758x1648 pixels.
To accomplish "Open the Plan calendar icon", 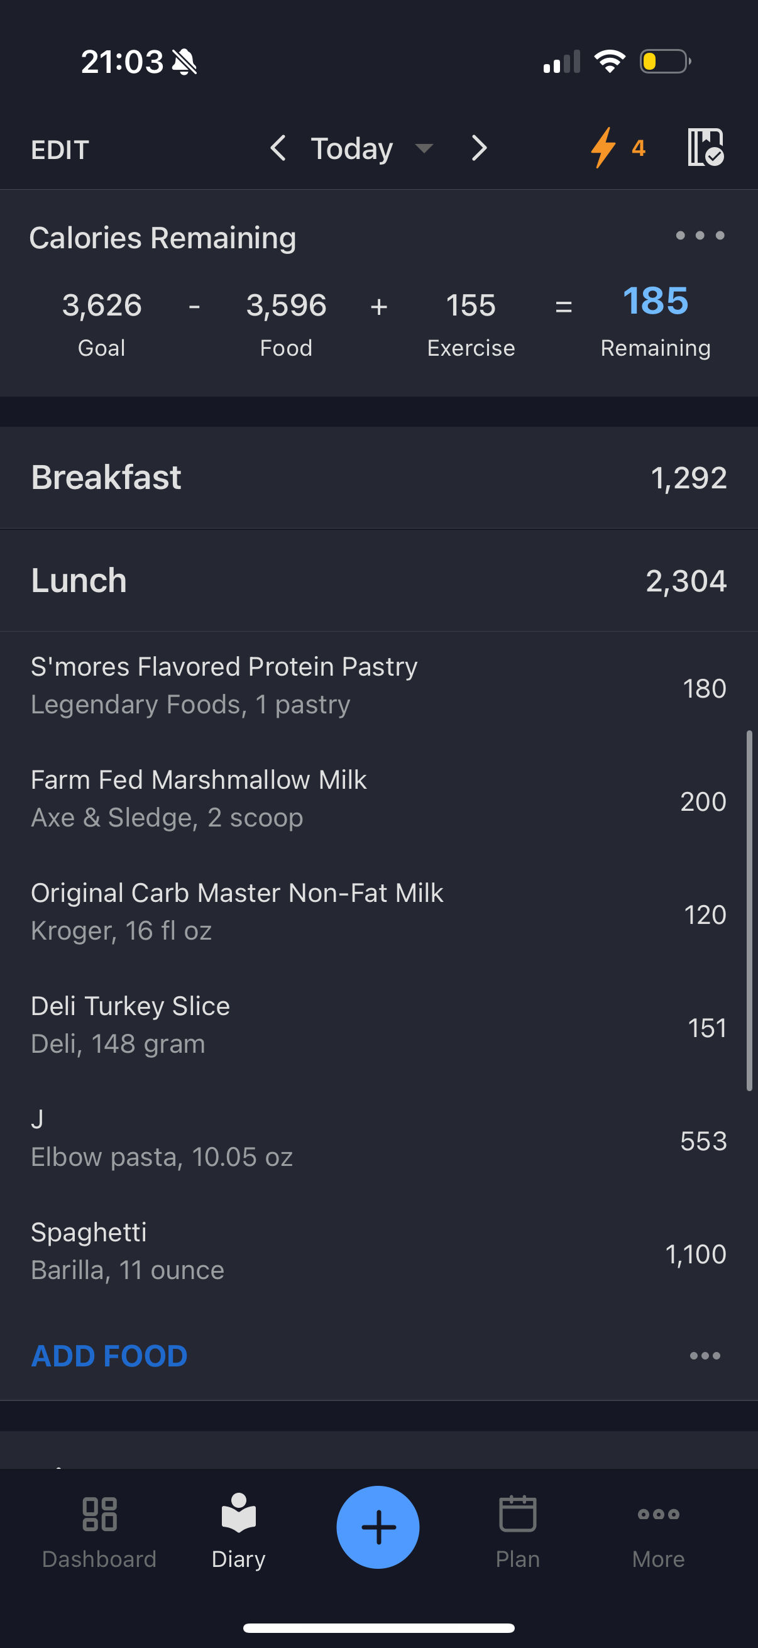I will [x=517, y=1513].
